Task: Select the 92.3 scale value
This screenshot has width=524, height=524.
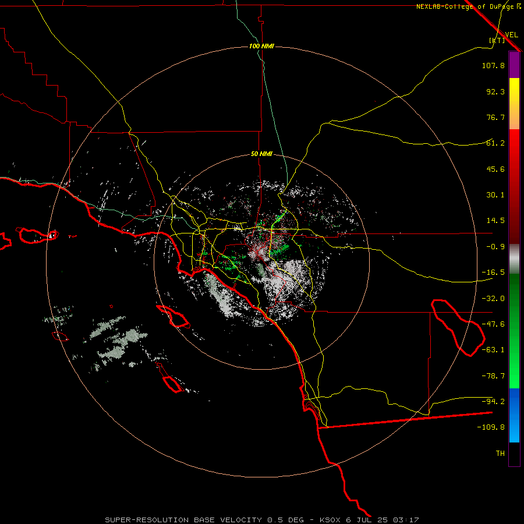Action: [x=495, y=91]
